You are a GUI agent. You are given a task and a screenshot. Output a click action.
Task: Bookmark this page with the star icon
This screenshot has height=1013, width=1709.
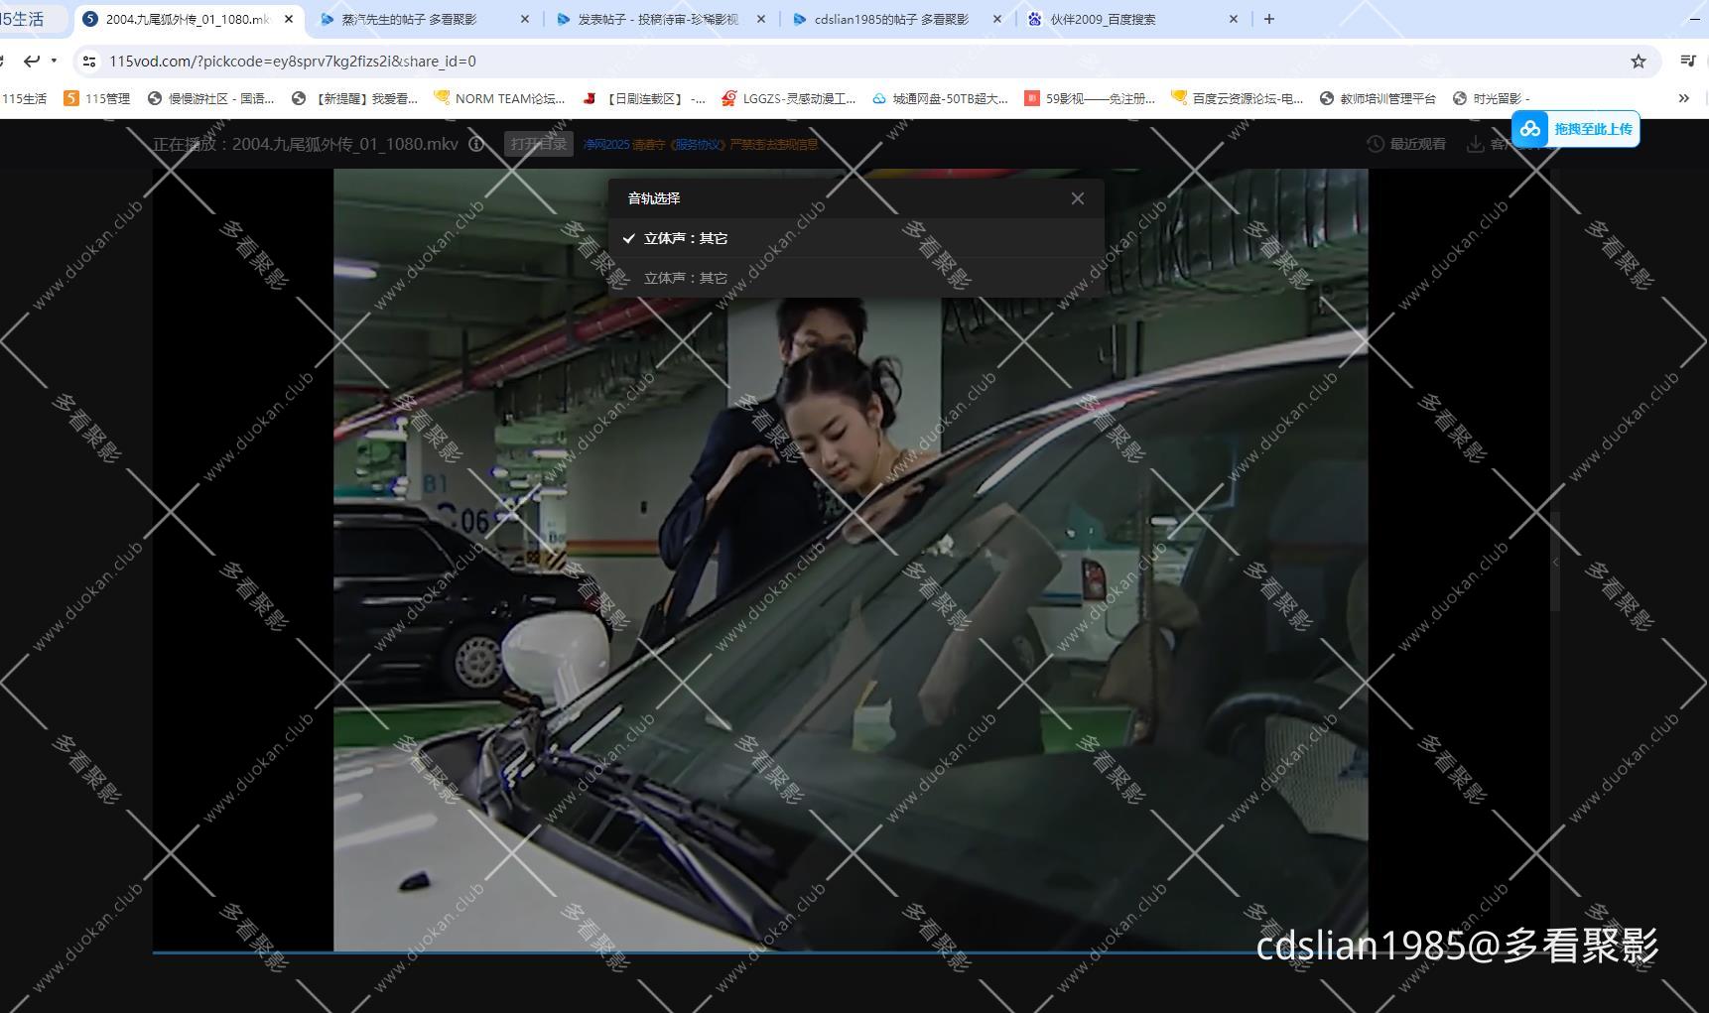(x=1640, y=61)
